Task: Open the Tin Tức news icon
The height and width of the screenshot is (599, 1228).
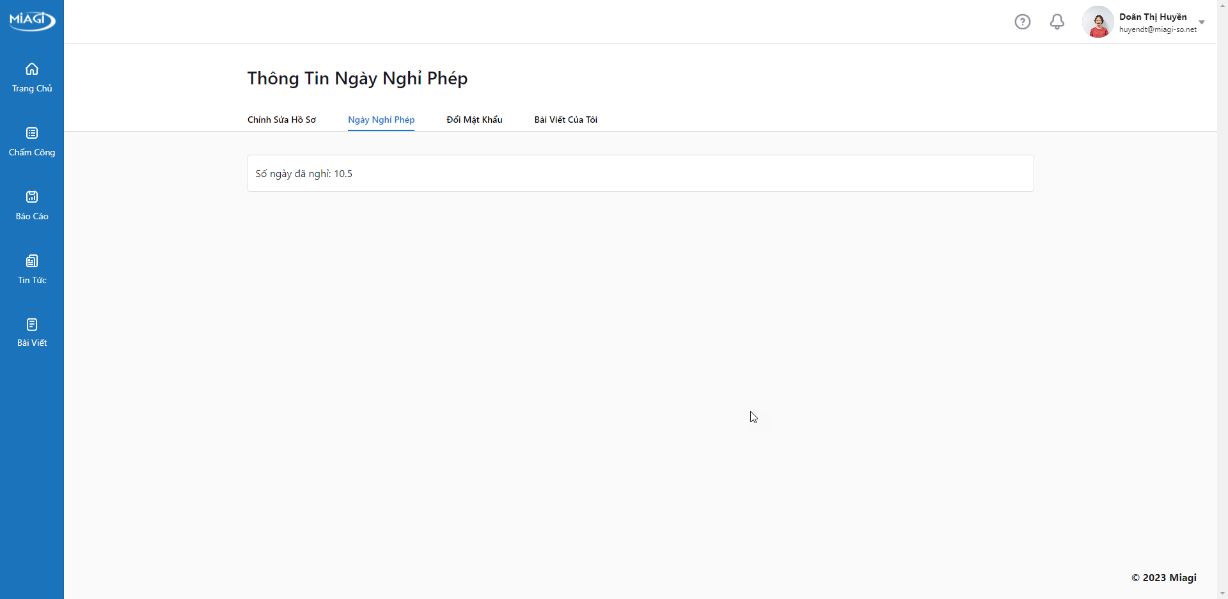Action: [x=32, y=261]
